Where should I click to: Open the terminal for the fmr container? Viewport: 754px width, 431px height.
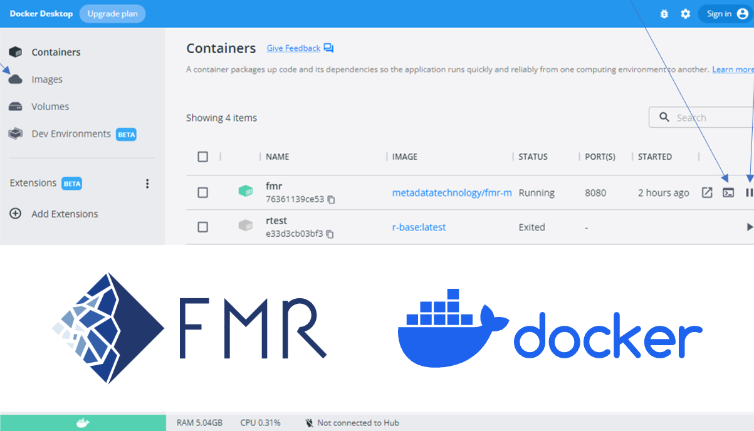coord(729,192)
